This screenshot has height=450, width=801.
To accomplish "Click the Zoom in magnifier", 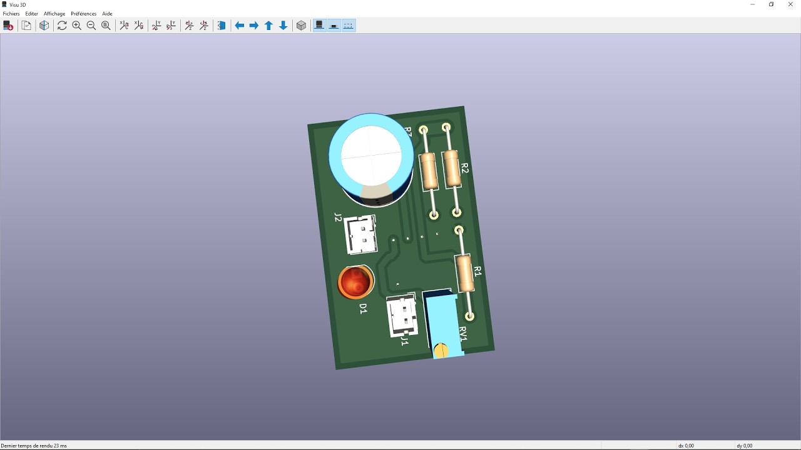I will click(77, 26).
